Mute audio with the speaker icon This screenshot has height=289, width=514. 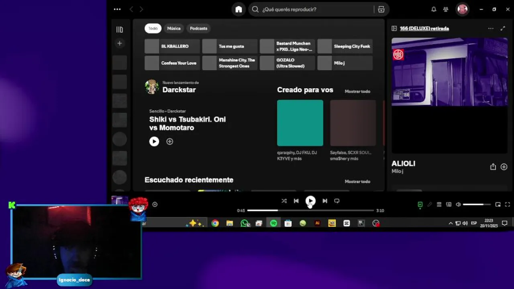(x=458, y=205)
